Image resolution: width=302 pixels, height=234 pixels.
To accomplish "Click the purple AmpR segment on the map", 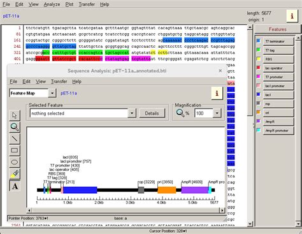I will pos(194,190).
